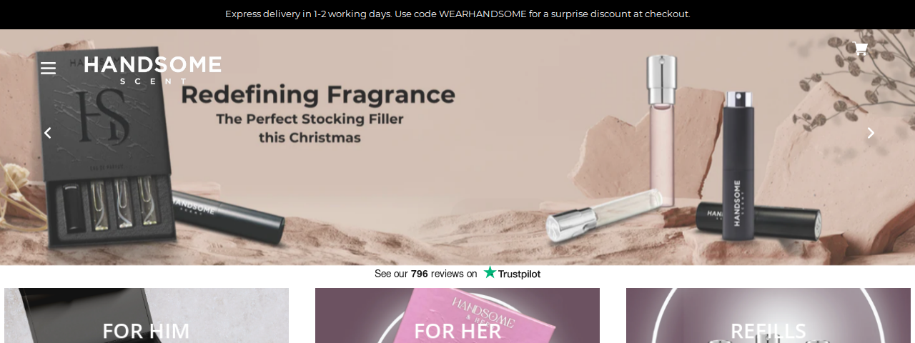Click the express delivery announcement bar

click(457, 14)
